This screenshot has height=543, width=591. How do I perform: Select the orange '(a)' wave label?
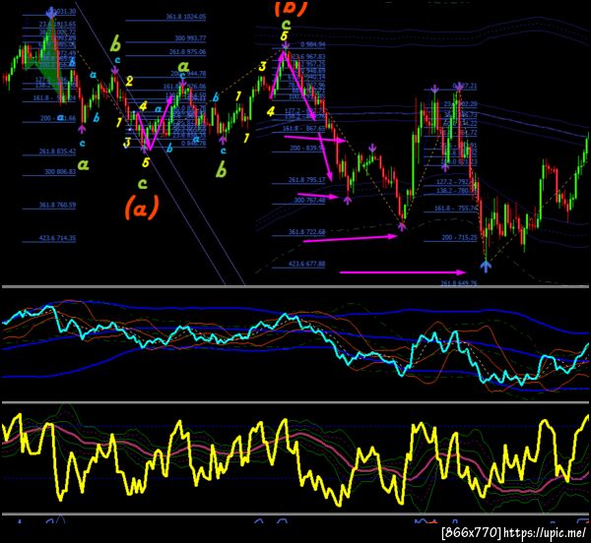142,208
